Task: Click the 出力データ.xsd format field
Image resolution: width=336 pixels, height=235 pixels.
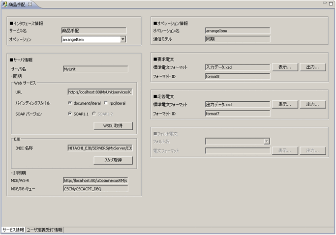Action: [x=238, y=104]
